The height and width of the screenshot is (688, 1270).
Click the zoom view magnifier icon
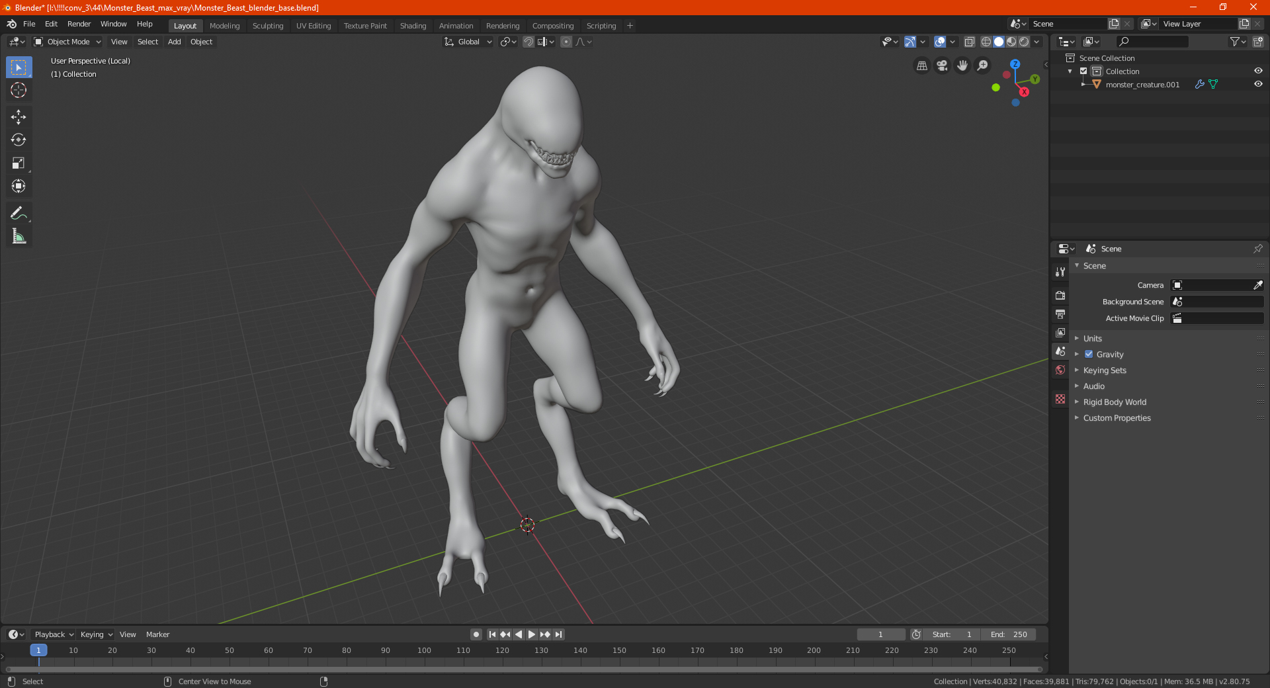[983, 65]
